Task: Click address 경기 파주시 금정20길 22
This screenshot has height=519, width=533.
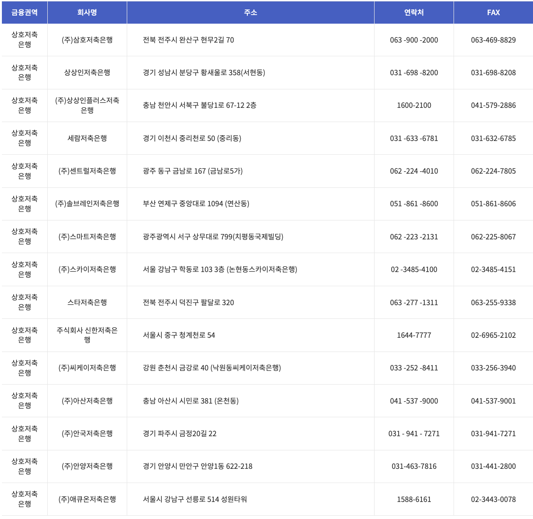Action: click(180, 433)
